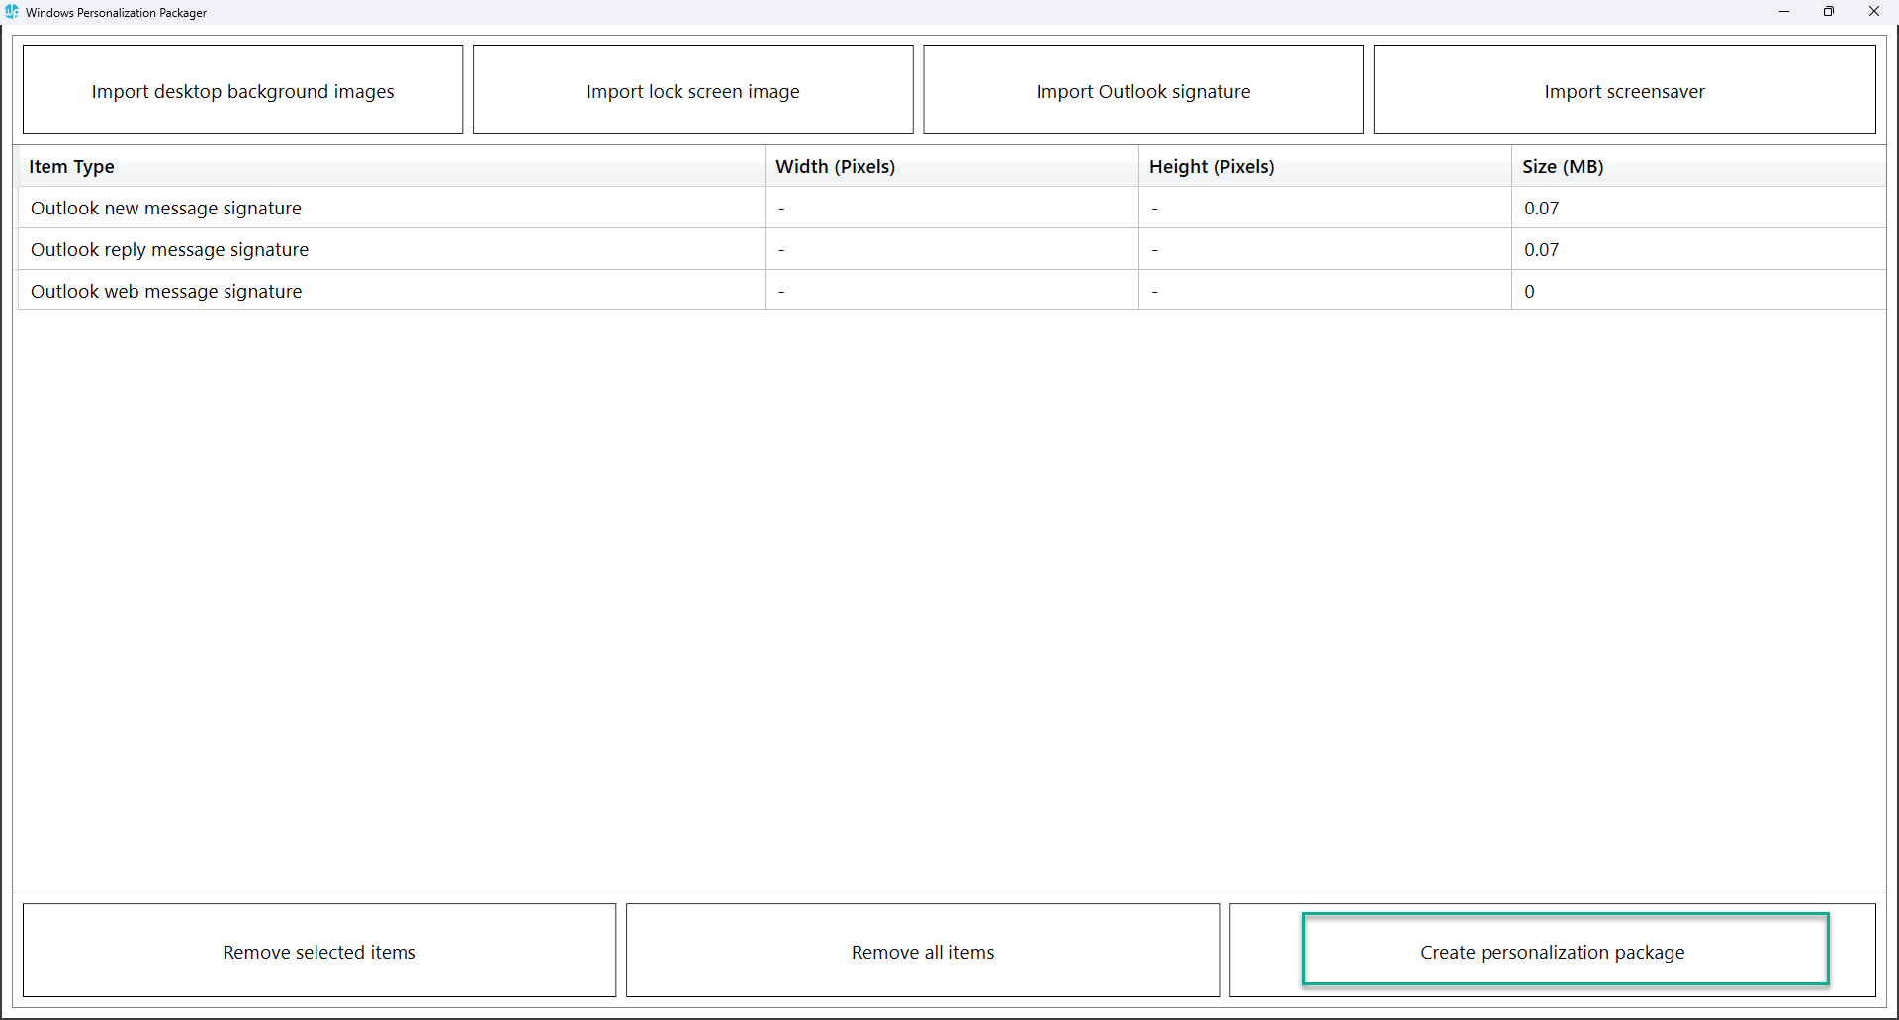The width and height of the screenshot is (1899, 1020).
Task: Open the Import lock screen image dialog
Action: pyautogui.click(x=692, y=91)
